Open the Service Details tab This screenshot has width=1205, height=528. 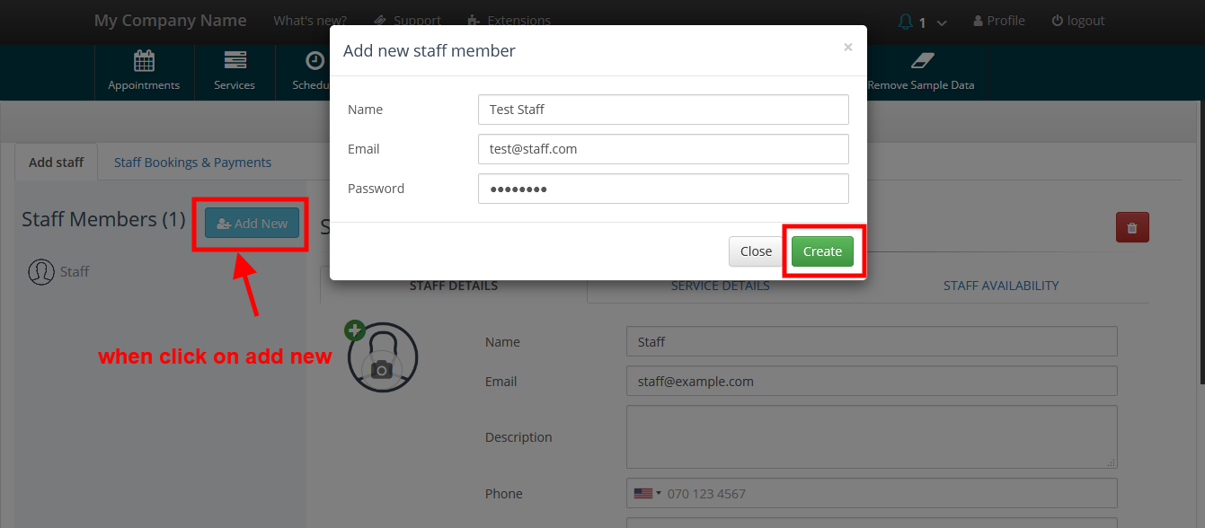tap(721, 286)
